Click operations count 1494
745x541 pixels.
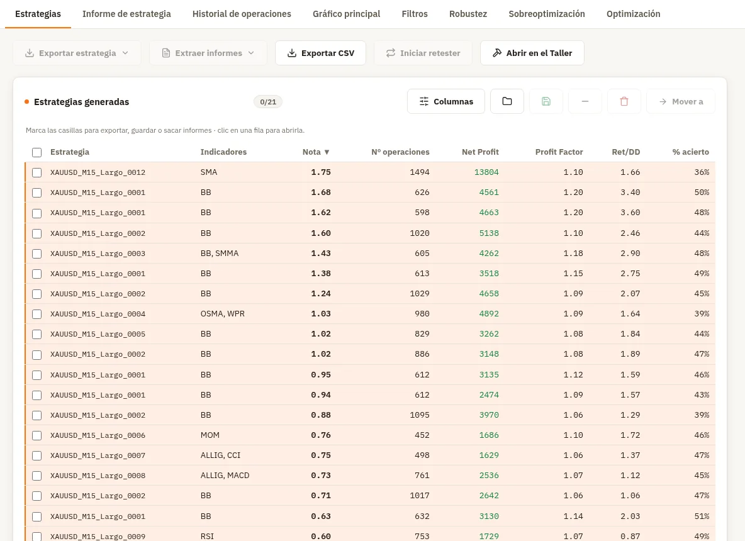(x=420, y=172)
